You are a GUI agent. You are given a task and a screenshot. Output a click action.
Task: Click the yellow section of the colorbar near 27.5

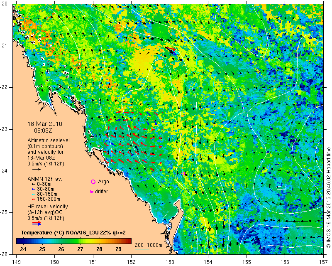tap(90, 241)
